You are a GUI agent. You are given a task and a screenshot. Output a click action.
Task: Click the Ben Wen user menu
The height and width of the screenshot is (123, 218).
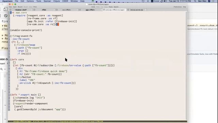click(x=202, y=1)
